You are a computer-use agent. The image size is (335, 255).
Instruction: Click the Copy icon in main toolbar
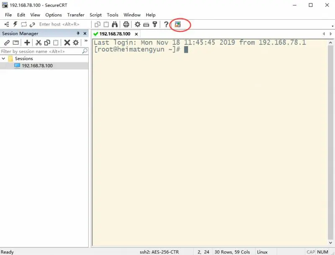98,24
